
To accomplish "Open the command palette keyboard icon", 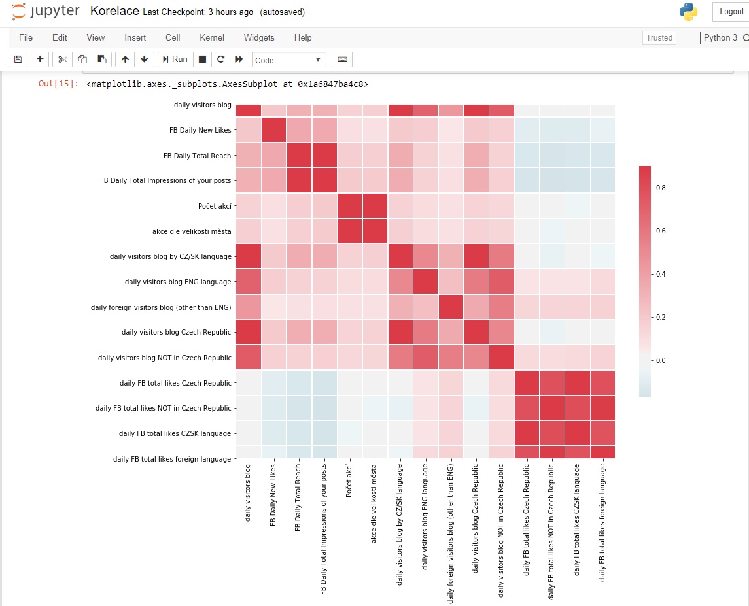I will tap(342, 59).
